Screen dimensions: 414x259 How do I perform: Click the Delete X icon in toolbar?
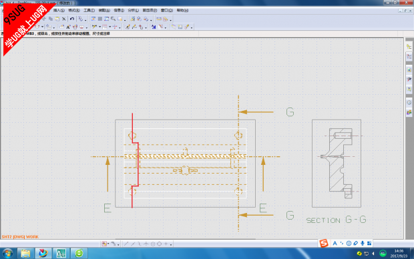64,19
